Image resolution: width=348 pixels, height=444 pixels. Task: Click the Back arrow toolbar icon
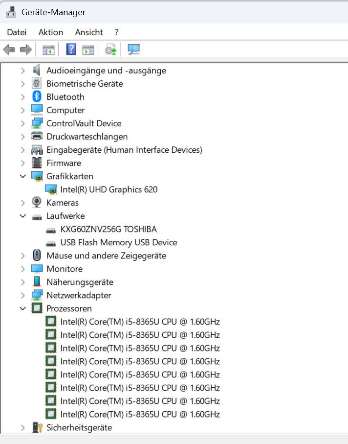(x=9, y=49)
